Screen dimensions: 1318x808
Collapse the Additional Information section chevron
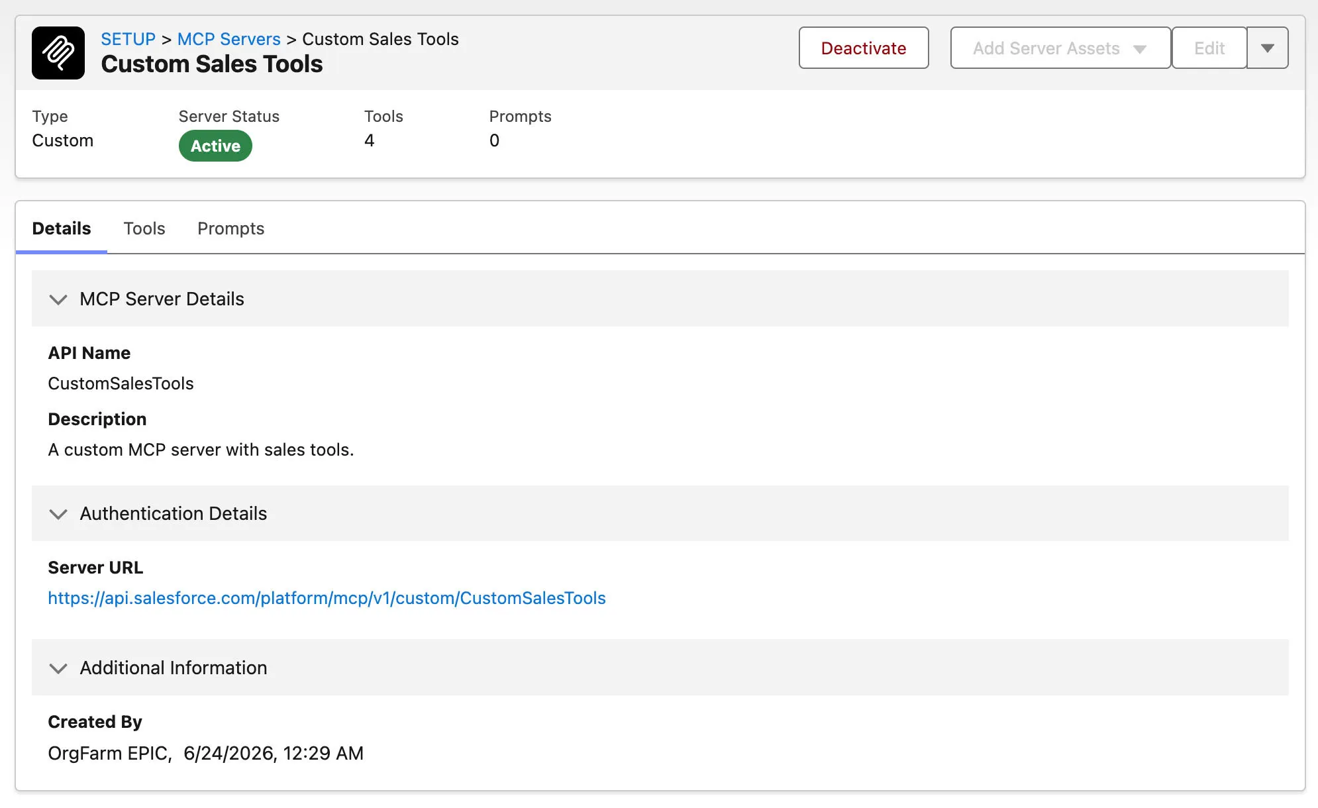(x=58, y=668)
